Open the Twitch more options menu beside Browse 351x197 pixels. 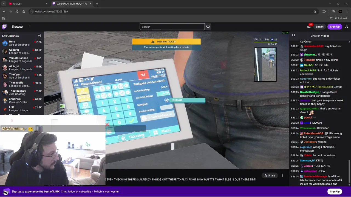click(30, 27)
